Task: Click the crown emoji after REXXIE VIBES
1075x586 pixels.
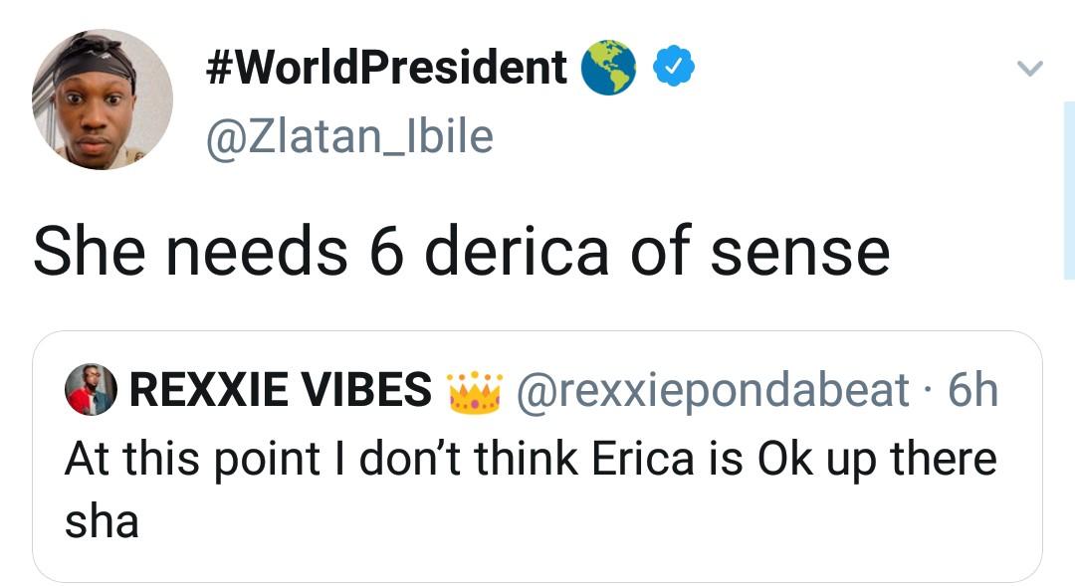Action: click(x=473, y=389)
